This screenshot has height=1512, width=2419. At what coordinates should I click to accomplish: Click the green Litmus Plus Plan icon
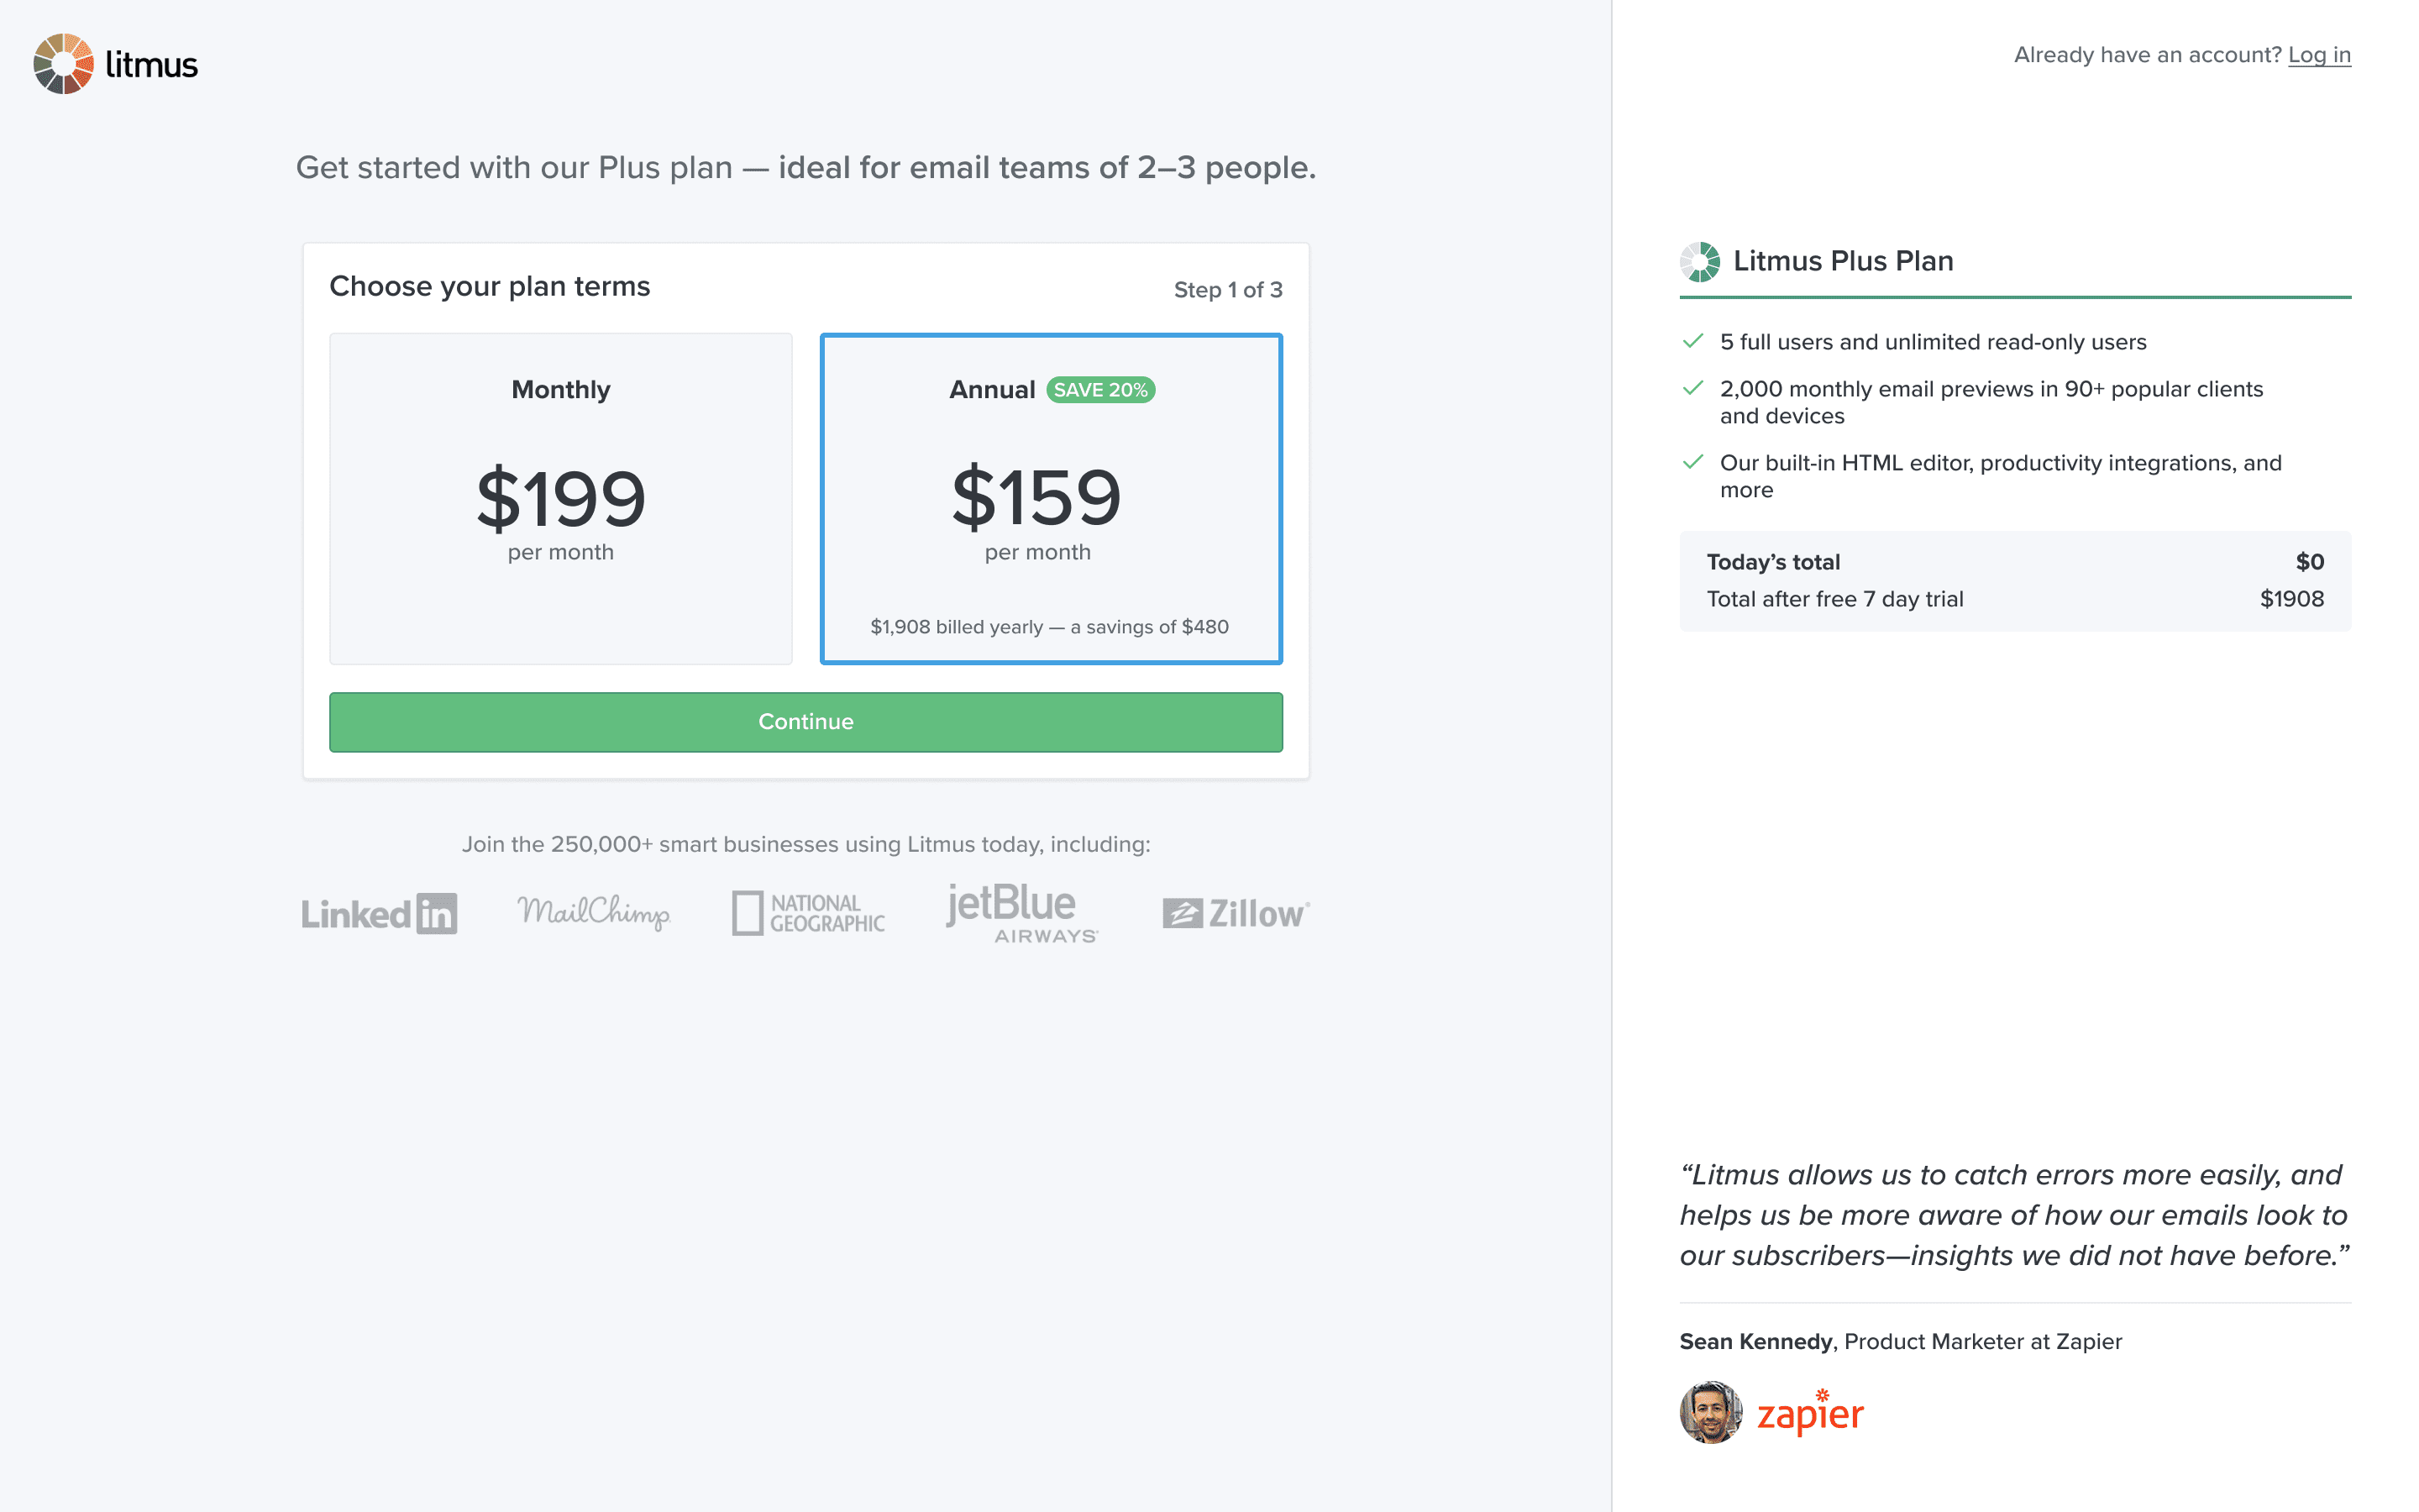pos(1699,262)
